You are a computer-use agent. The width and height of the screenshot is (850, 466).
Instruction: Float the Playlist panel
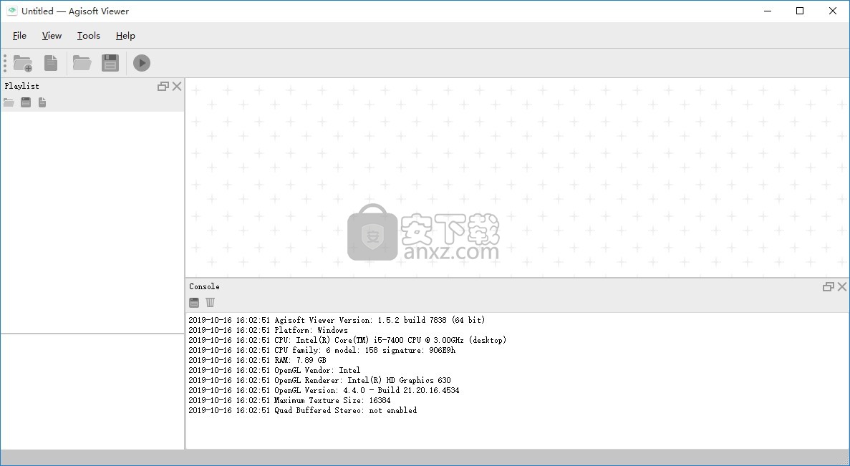click(163, 86)
